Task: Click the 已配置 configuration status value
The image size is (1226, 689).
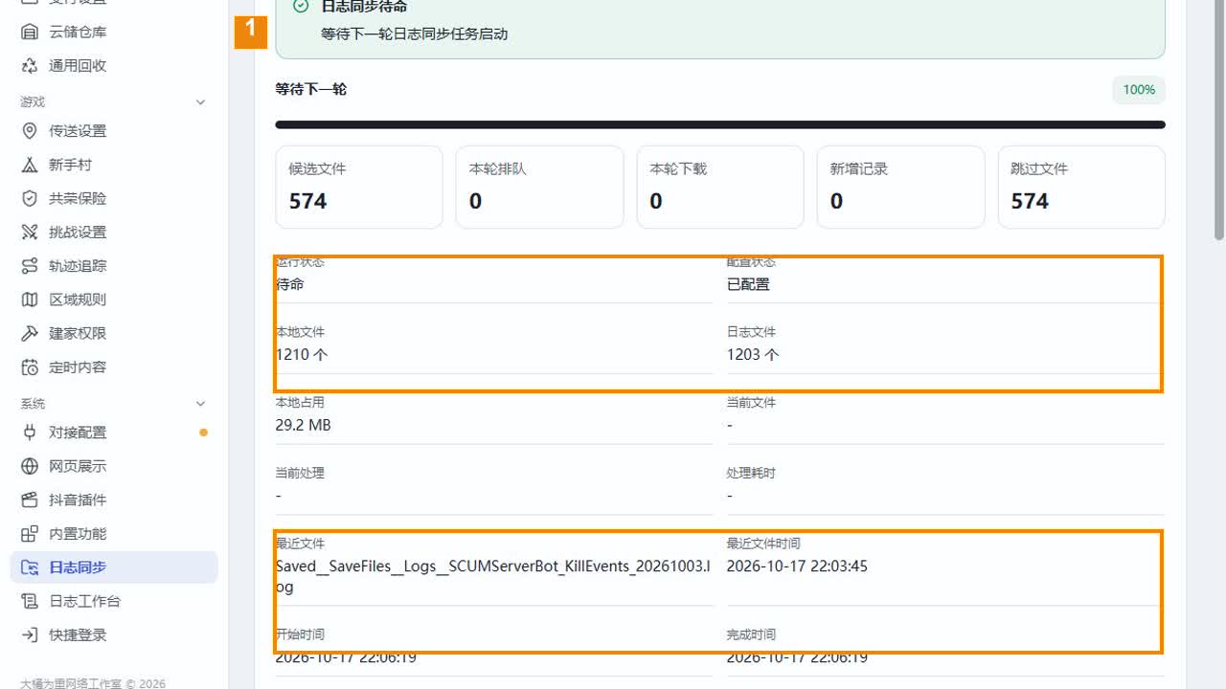Action: pyautogui.click(x=748, y=284)
